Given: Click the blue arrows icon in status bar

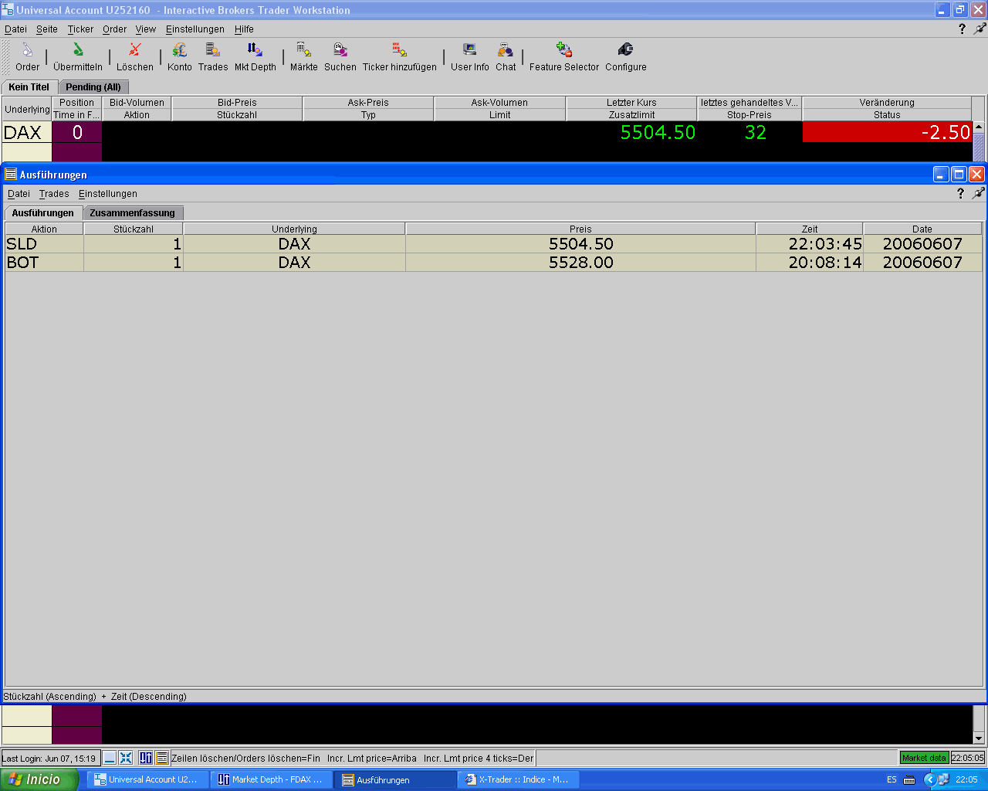Looking at the screenshot, I should pyautogui.click(x=126, y=758).
